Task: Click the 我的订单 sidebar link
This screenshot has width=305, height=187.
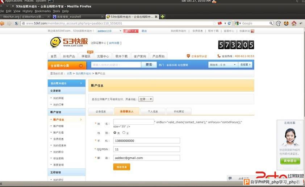Action: pyautogui.click(x=58, y=105)
